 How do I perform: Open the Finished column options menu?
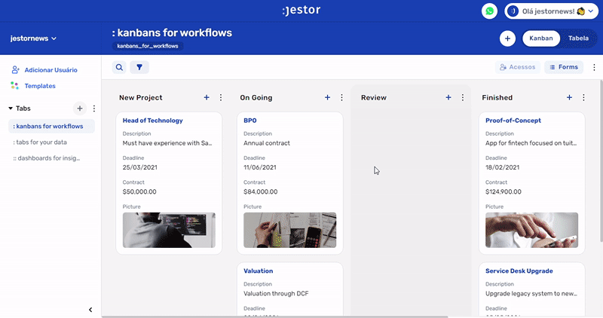(583, 98)
